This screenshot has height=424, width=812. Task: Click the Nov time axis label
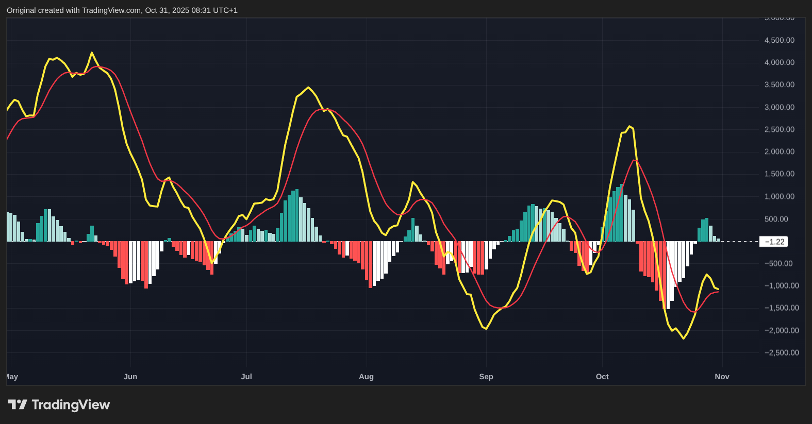pos(722,377)
